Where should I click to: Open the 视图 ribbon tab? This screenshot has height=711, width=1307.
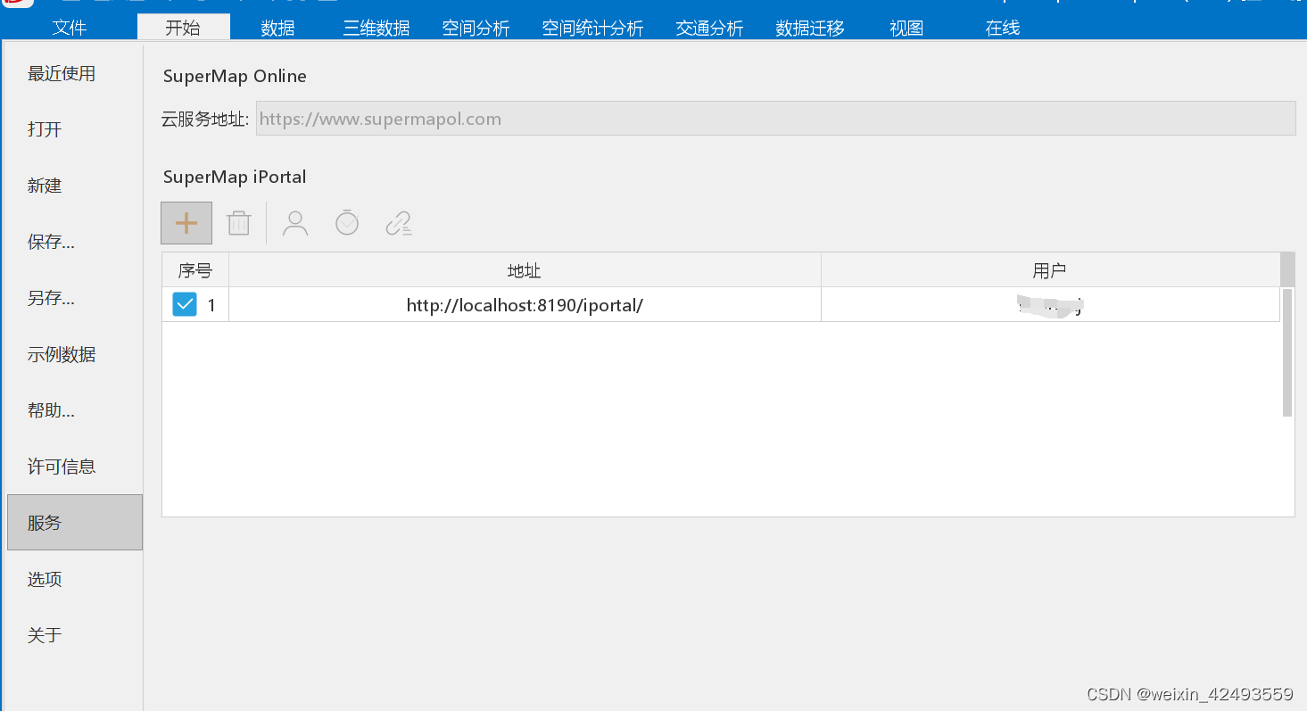[906, 28]
